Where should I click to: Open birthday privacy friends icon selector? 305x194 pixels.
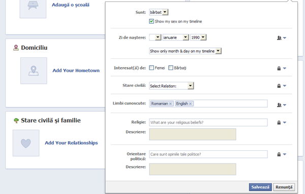click(282, 38)
